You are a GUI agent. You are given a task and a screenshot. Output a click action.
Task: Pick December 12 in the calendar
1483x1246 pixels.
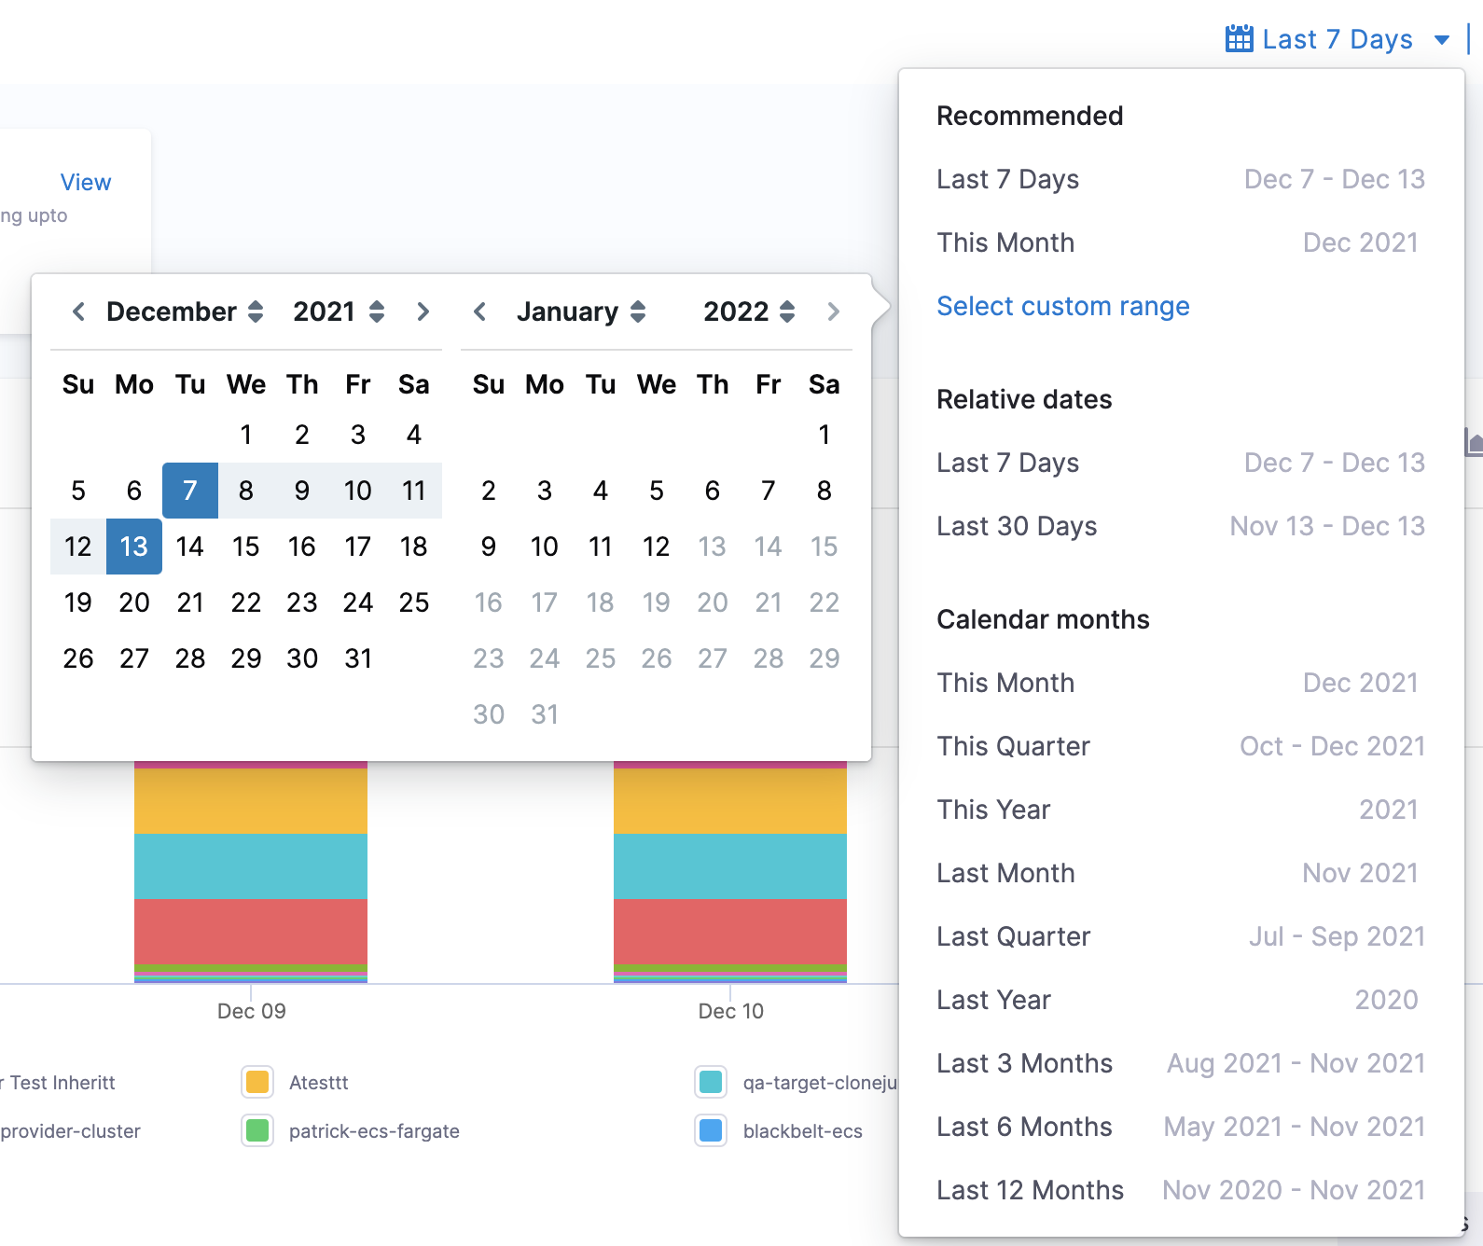coord(78,547)
